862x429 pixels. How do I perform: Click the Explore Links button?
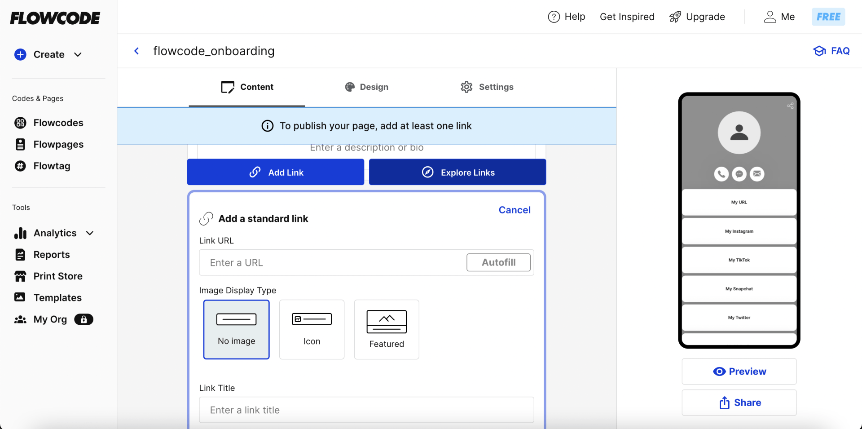[457, 172]
